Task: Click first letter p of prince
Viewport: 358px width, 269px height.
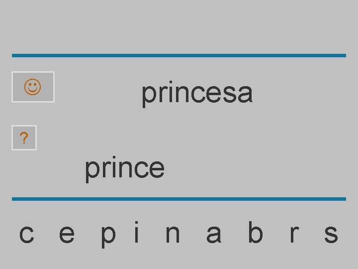Action: point(91,170)
